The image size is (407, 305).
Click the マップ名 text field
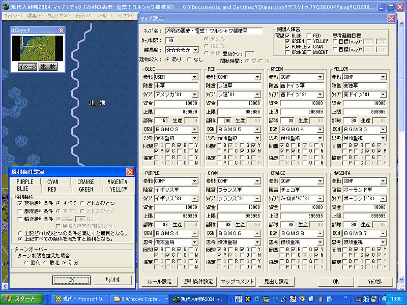pos(214,31)
